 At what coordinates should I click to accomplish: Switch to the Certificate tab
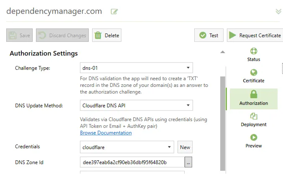click(x=253, y=76)
